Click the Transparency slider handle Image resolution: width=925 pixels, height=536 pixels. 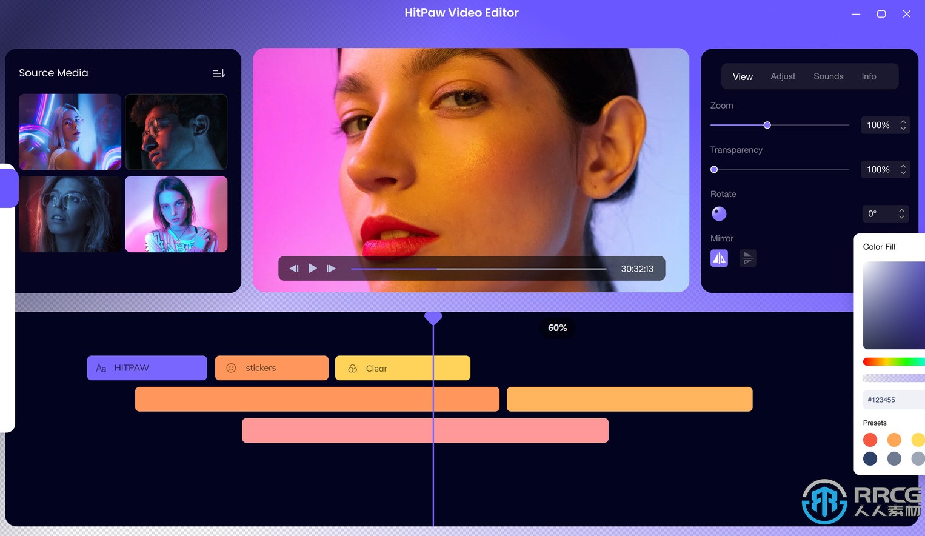click(714, 169)
